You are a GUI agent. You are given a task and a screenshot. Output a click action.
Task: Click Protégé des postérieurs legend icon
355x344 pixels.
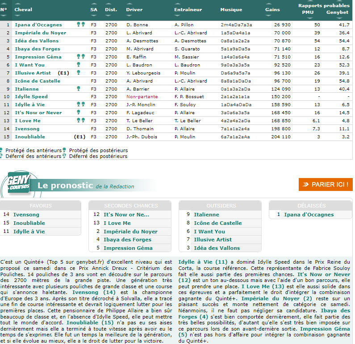tap(64, 150)
